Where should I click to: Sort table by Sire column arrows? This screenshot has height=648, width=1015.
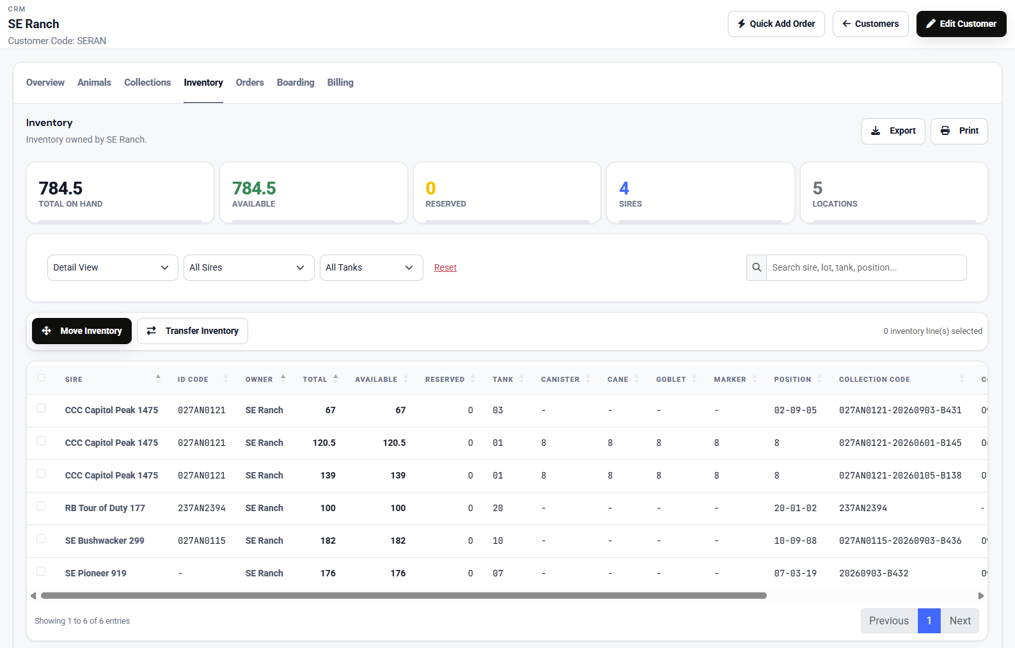[158, 379]
